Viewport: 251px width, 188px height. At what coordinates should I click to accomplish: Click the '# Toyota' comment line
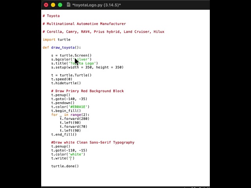(x=51, y=16)
